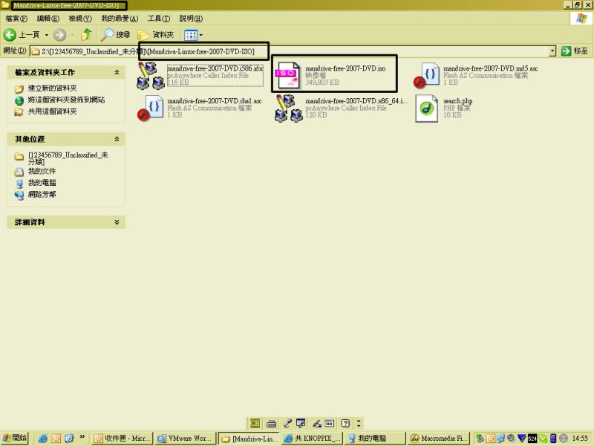The width and height of the screenshot is (594, 446).
Task: Open the 編輯(E) menu
Action: pyautogui.click(x=48, y=18)
